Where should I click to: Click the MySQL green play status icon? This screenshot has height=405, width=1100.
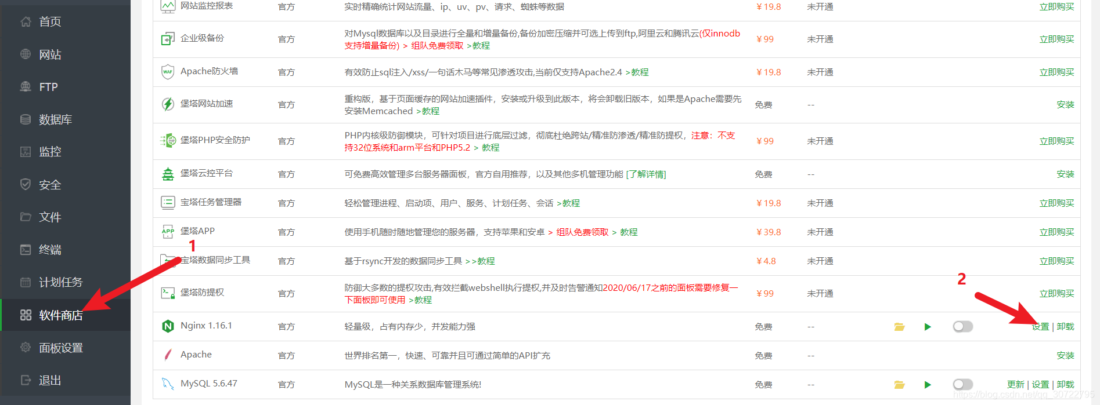tap(928, 385)
